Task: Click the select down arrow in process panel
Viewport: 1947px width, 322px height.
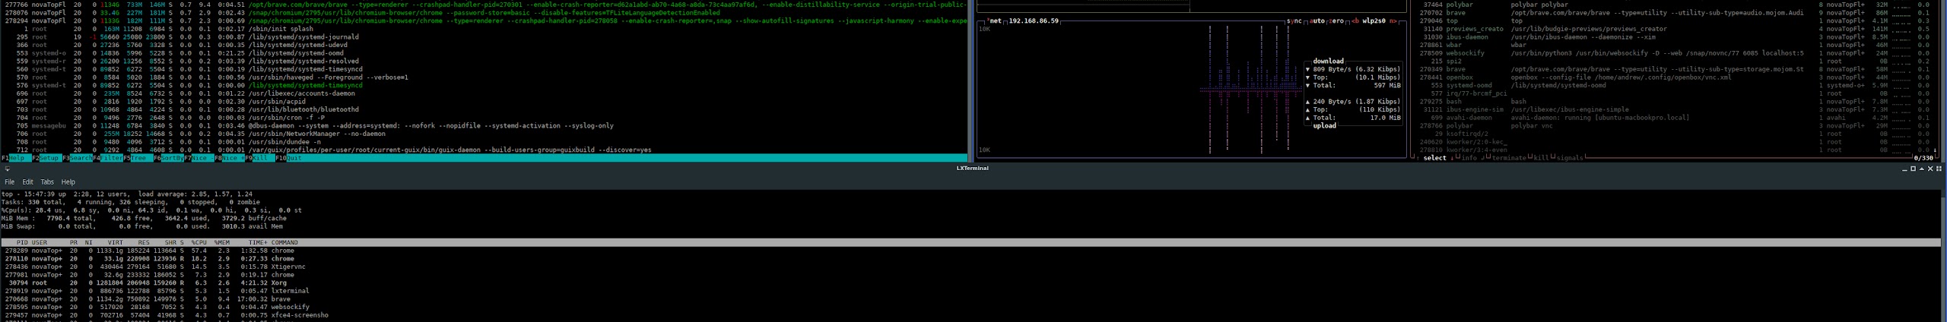Action: tap(1451, 159)
